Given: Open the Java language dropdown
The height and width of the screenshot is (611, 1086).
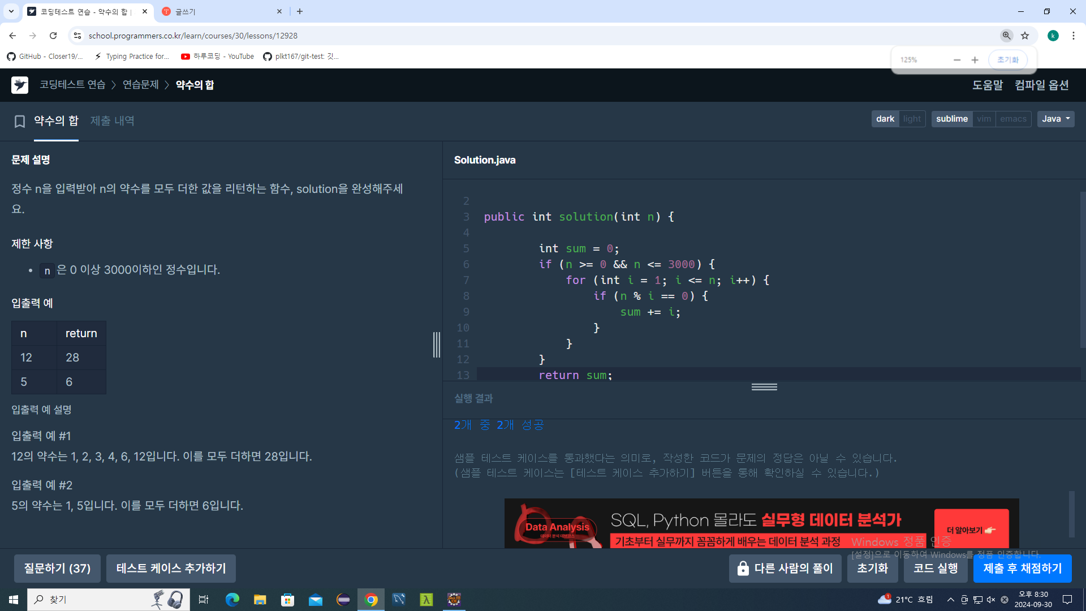Looking at the screenshot, I should 1055,119.
